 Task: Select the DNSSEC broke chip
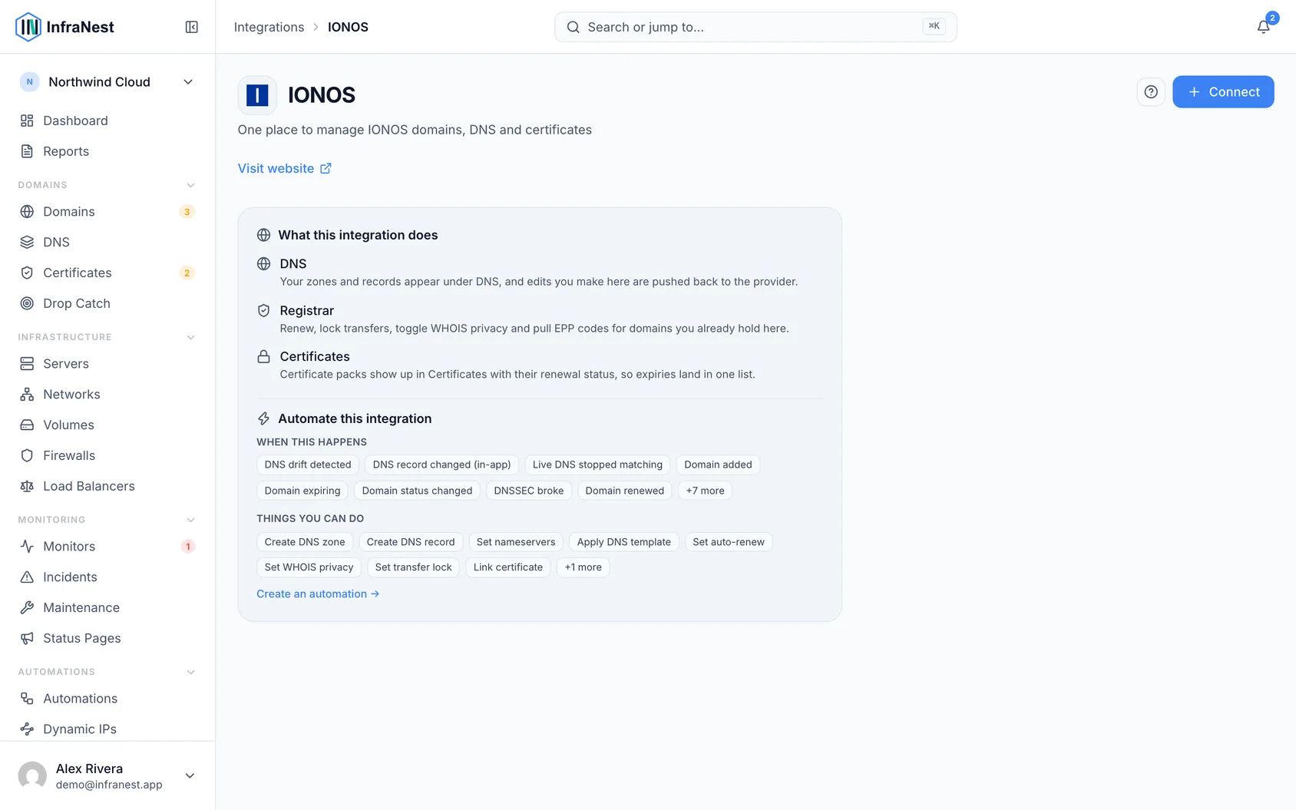coord(529,491)
